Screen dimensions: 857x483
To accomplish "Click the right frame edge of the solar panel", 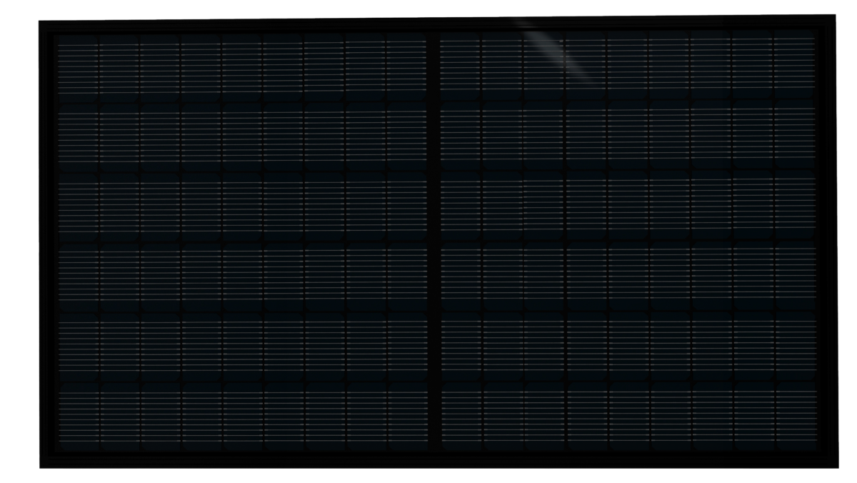I will pos(828,241).
